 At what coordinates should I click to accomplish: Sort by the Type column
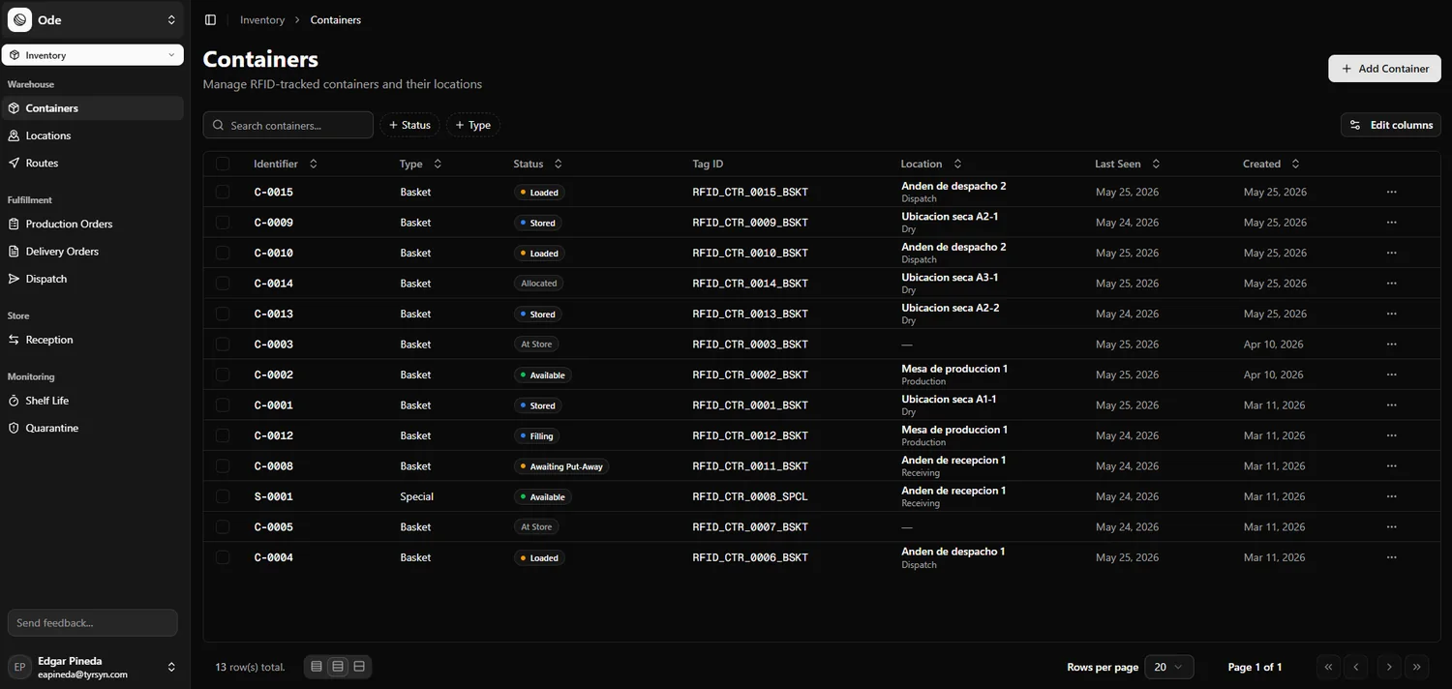(x=421, y=164)
